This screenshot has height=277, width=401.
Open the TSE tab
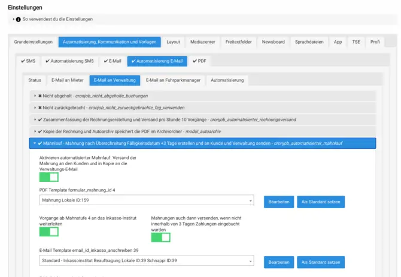(x=356, y=42)
